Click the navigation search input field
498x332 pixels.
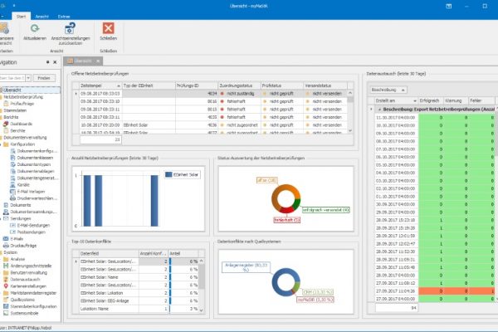click(12, 78)
